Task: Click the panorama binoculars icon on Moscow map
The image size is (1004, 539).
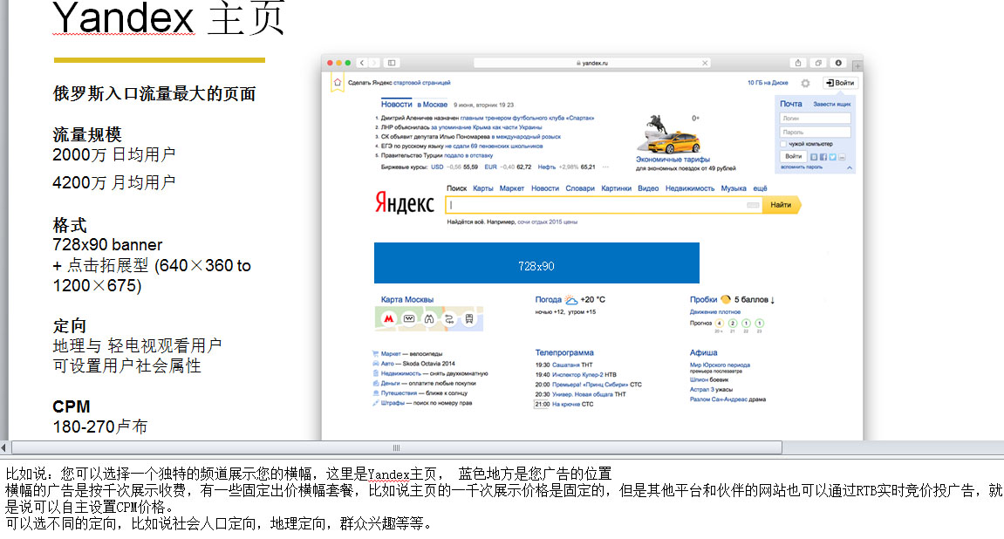Action: [429, 318]
